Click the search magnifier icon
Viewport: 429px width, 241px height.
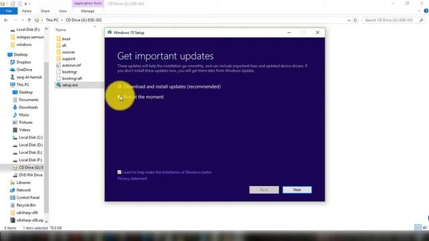click(x=422, y=20)
